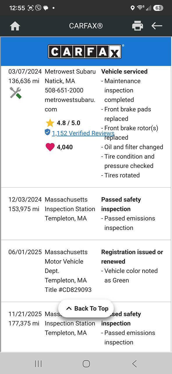The image size is (172, 374).
Task: Open the 1,152 Verified Reviews link
Action: point(83,133)
